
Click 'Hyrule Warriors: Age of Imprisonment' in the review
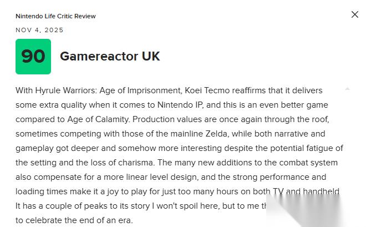[105, 90]
